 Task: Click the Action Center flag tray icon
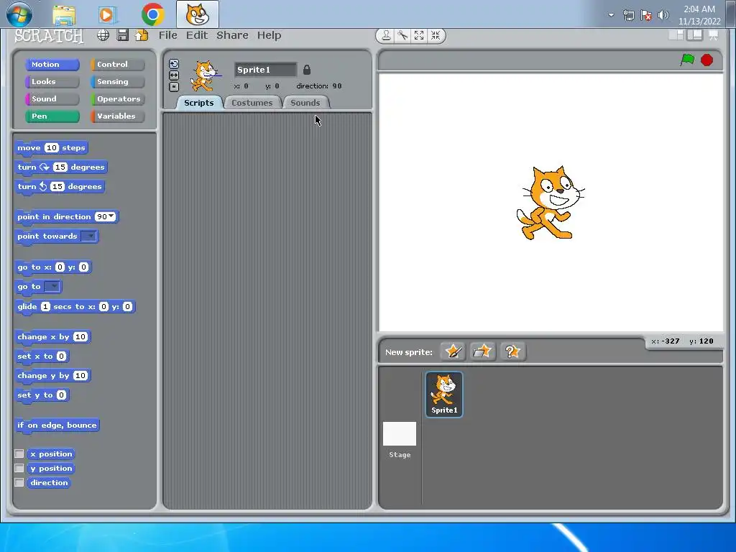(x=646, y=16)
